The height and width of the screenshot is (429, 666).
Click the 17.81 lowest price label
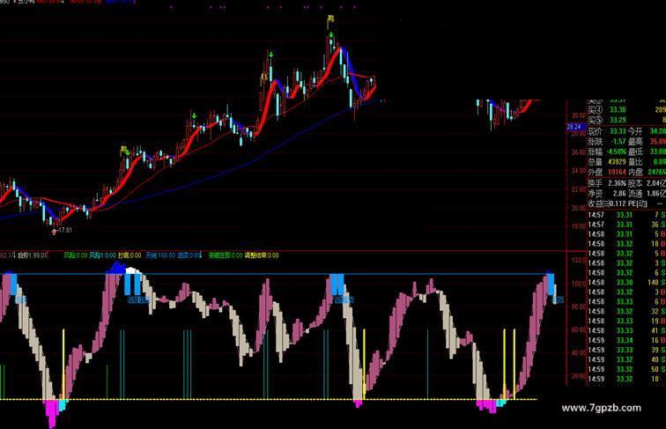(65, 230)
